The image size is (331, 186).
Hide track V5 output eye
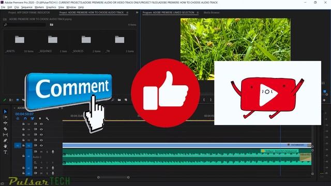[x=41, y=124]
